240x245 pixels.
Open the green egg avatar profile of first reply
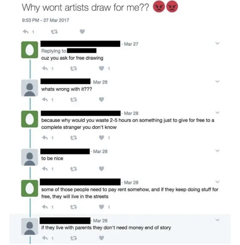tap(30, 50)
